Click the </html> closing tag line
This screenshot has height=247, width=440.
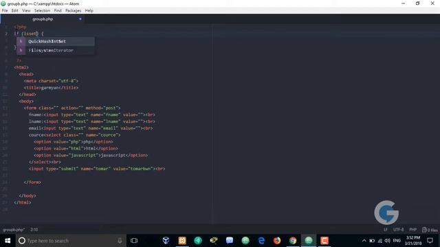pos(23,202)
